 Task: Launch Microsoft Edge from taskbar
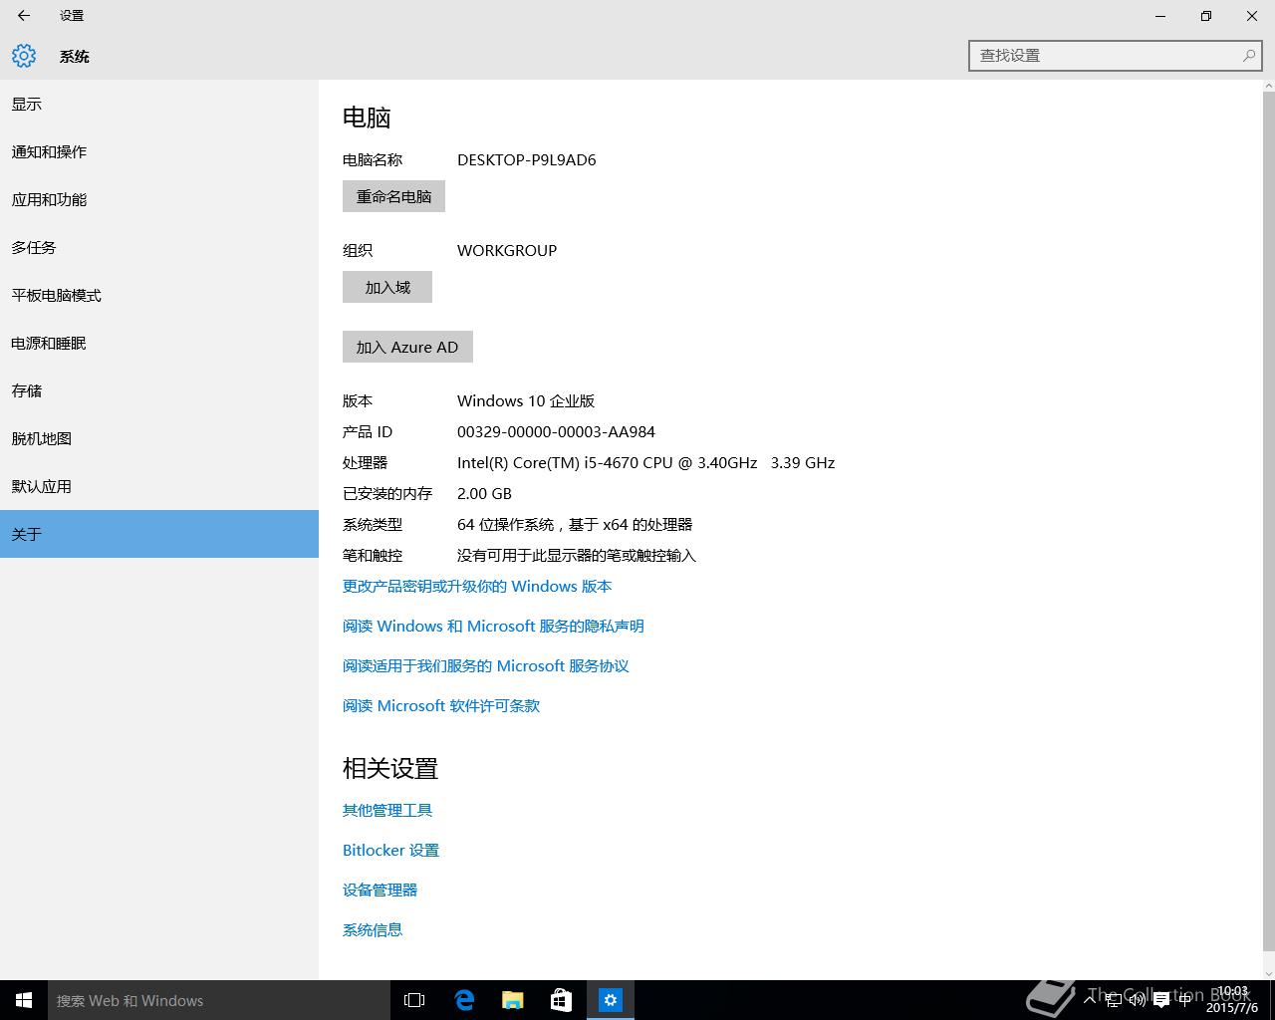click(x=464, y=1000)
